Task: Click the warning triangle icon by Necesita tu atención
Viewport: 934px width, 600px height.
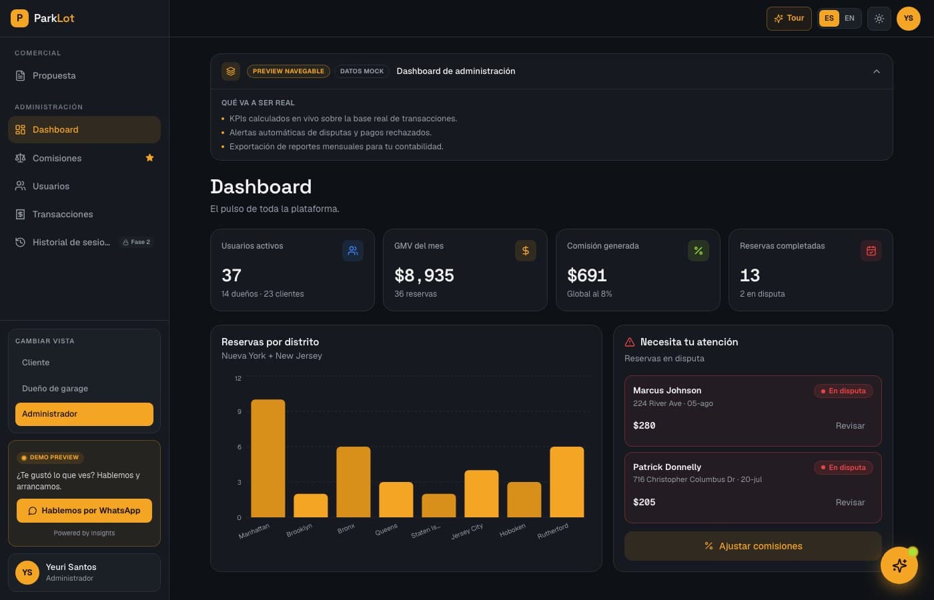Action: (630, 342)
